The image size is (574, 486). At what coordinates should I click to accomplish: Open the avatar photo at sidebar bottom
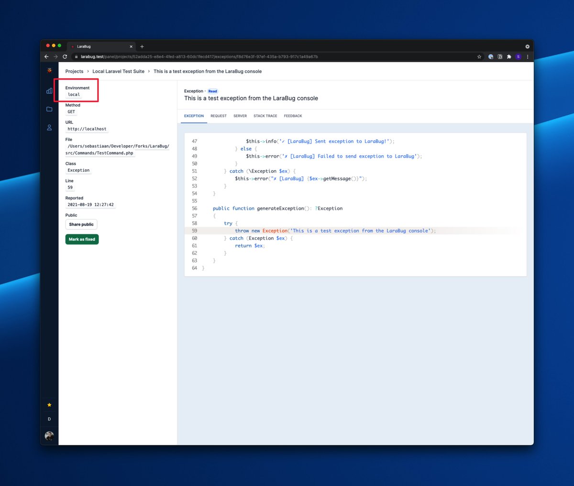click(49, 435)
